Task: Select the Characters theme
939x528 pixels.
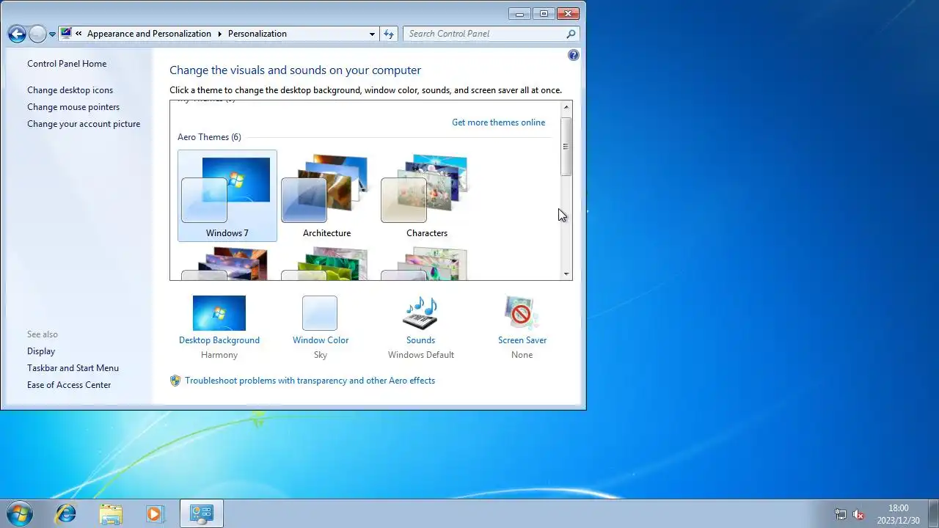Action: click(x=427, y=196)
